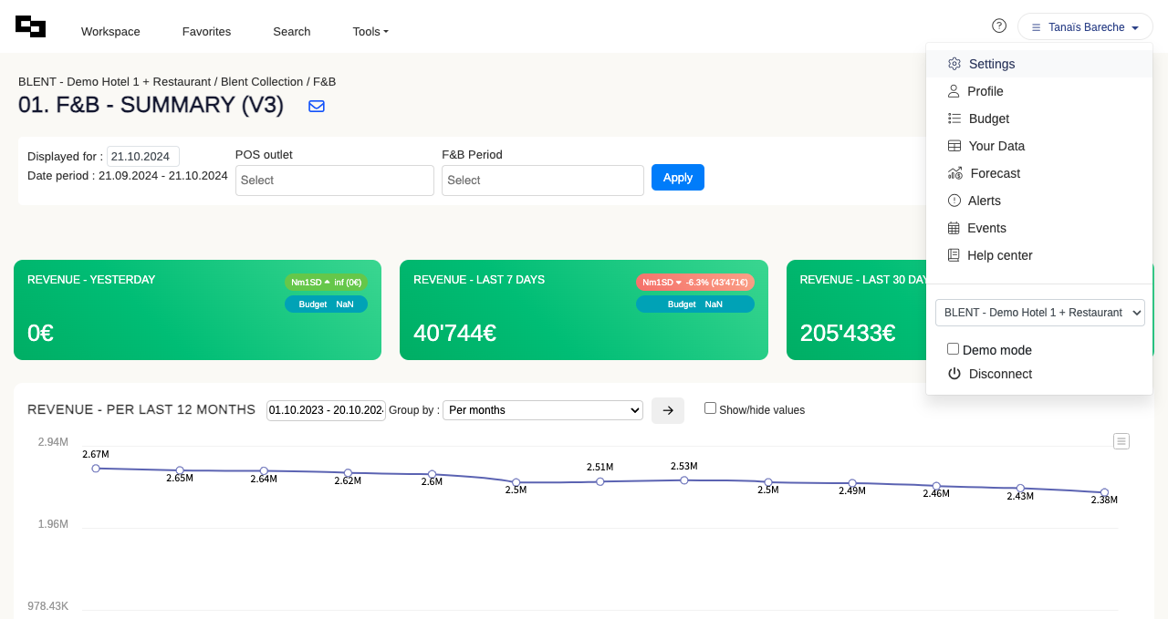The image size is (1168, 619).
Task: Toggle the Show/hide values checkbox
Action: (x=710, y=408)
